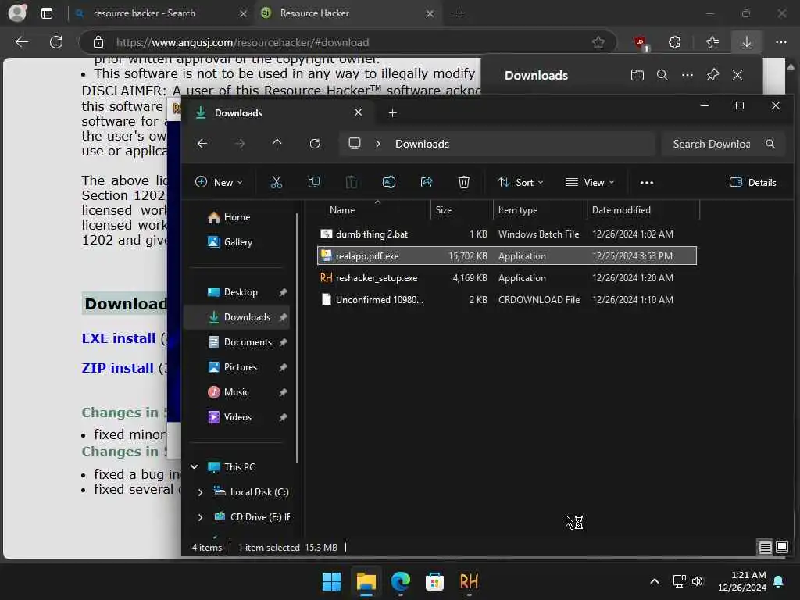Viewport: 800px width, 600px height.
Task: Switch to details list view in status bar
Action: [x=765, y=548]
